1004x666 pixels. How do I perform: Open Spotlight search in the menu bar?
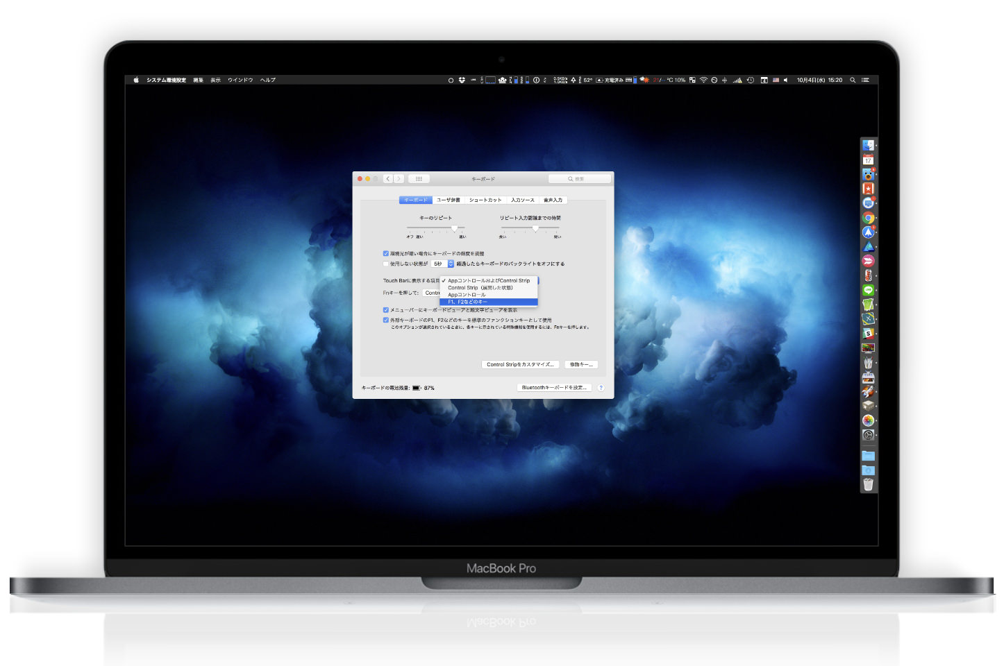853,80
